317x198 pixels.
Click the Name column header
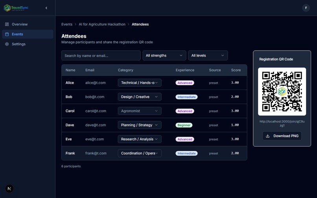[70, 70]
